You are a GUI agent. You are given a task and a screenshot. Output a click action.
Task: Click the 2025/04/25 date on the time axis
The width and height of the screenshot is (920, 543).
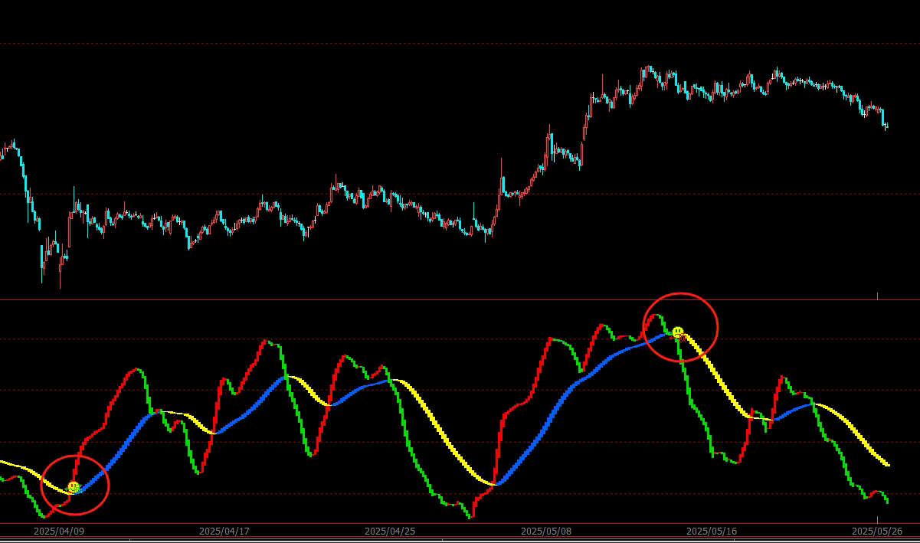click(x=389, y=531)
